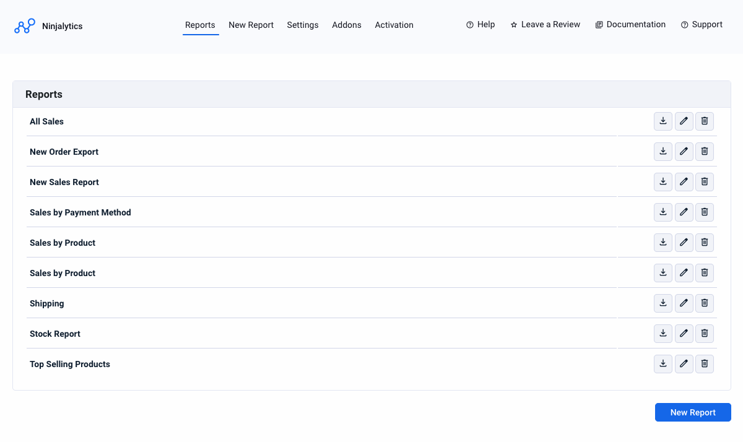This screenshot has height=442, width=743.
Task: Click the Ninjalytics logo icon
Action: 24,25
